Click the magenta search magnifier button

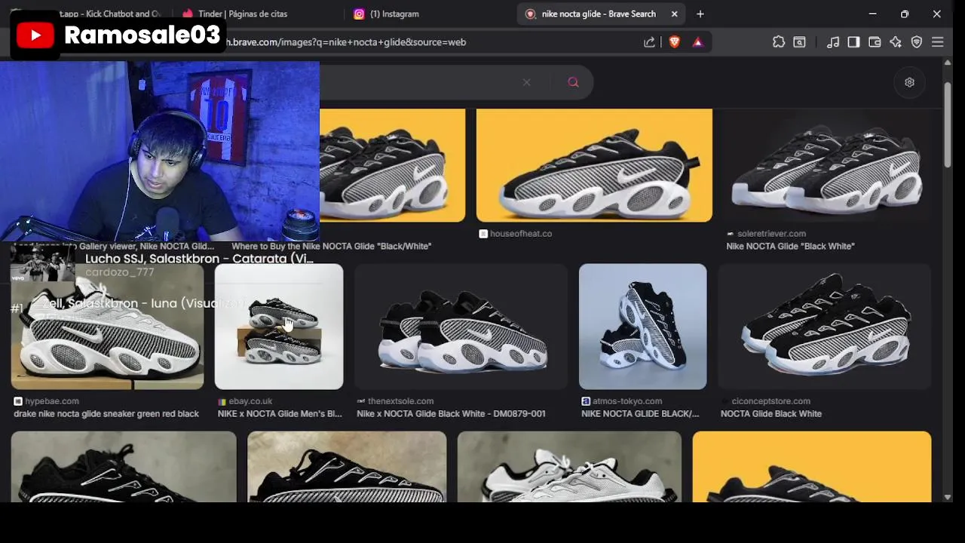click(x=573, y=82)
